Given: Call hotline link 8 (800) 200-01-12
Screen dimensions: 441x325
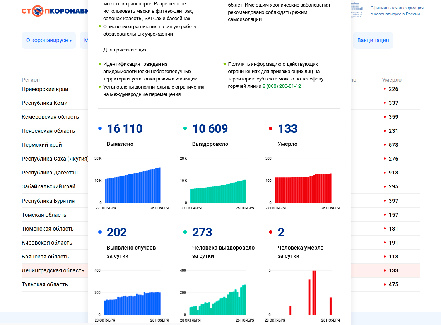Looking at the screenshot, I should click(282, 86).
